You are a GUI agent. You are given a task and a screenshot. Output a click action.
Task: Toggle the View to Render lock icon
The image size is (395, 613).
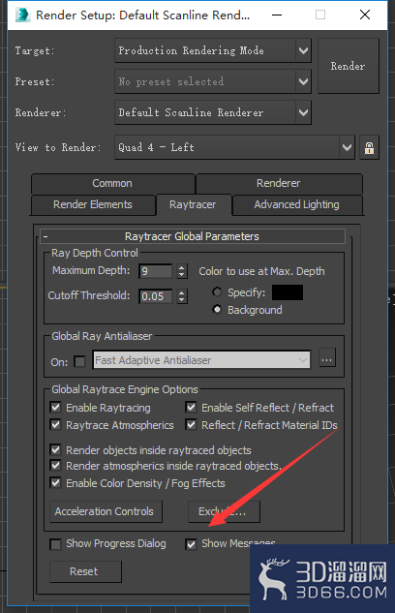[369, 148]
